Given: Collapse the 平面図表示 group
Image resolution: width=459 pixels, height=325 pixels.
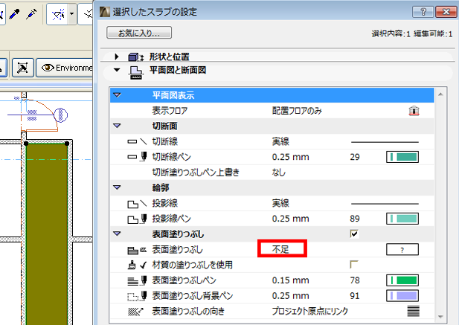Looking at the screenshot, I should coord(117,95).
